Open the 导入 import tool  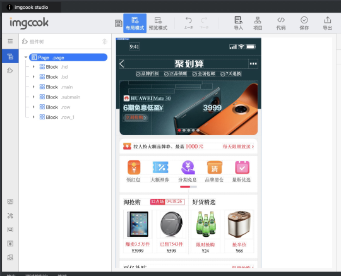[238, 23]
